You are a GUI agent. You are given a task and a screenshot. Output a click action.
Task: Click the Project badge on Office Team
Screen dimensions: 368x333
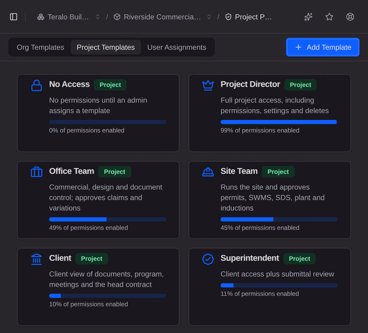point(114,172)
